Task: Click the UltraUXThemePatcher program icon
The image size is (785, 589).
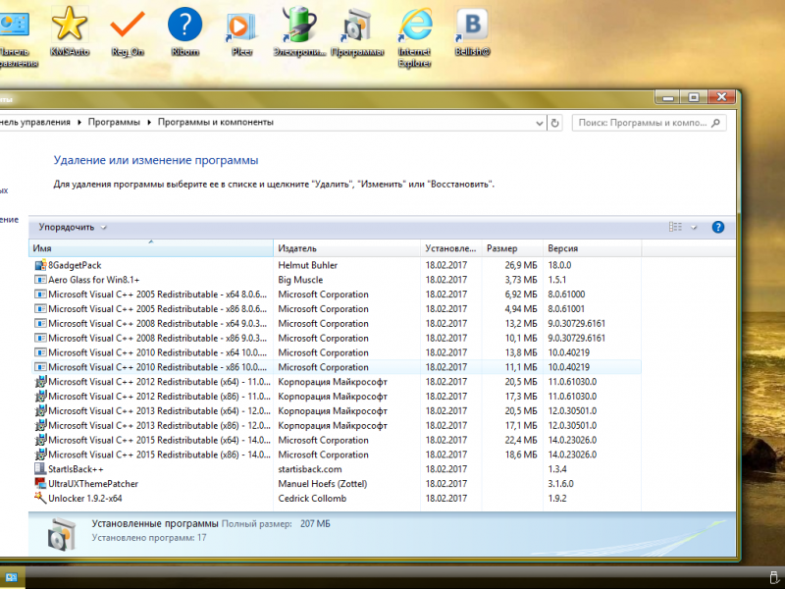Action: tap(40, 483)
